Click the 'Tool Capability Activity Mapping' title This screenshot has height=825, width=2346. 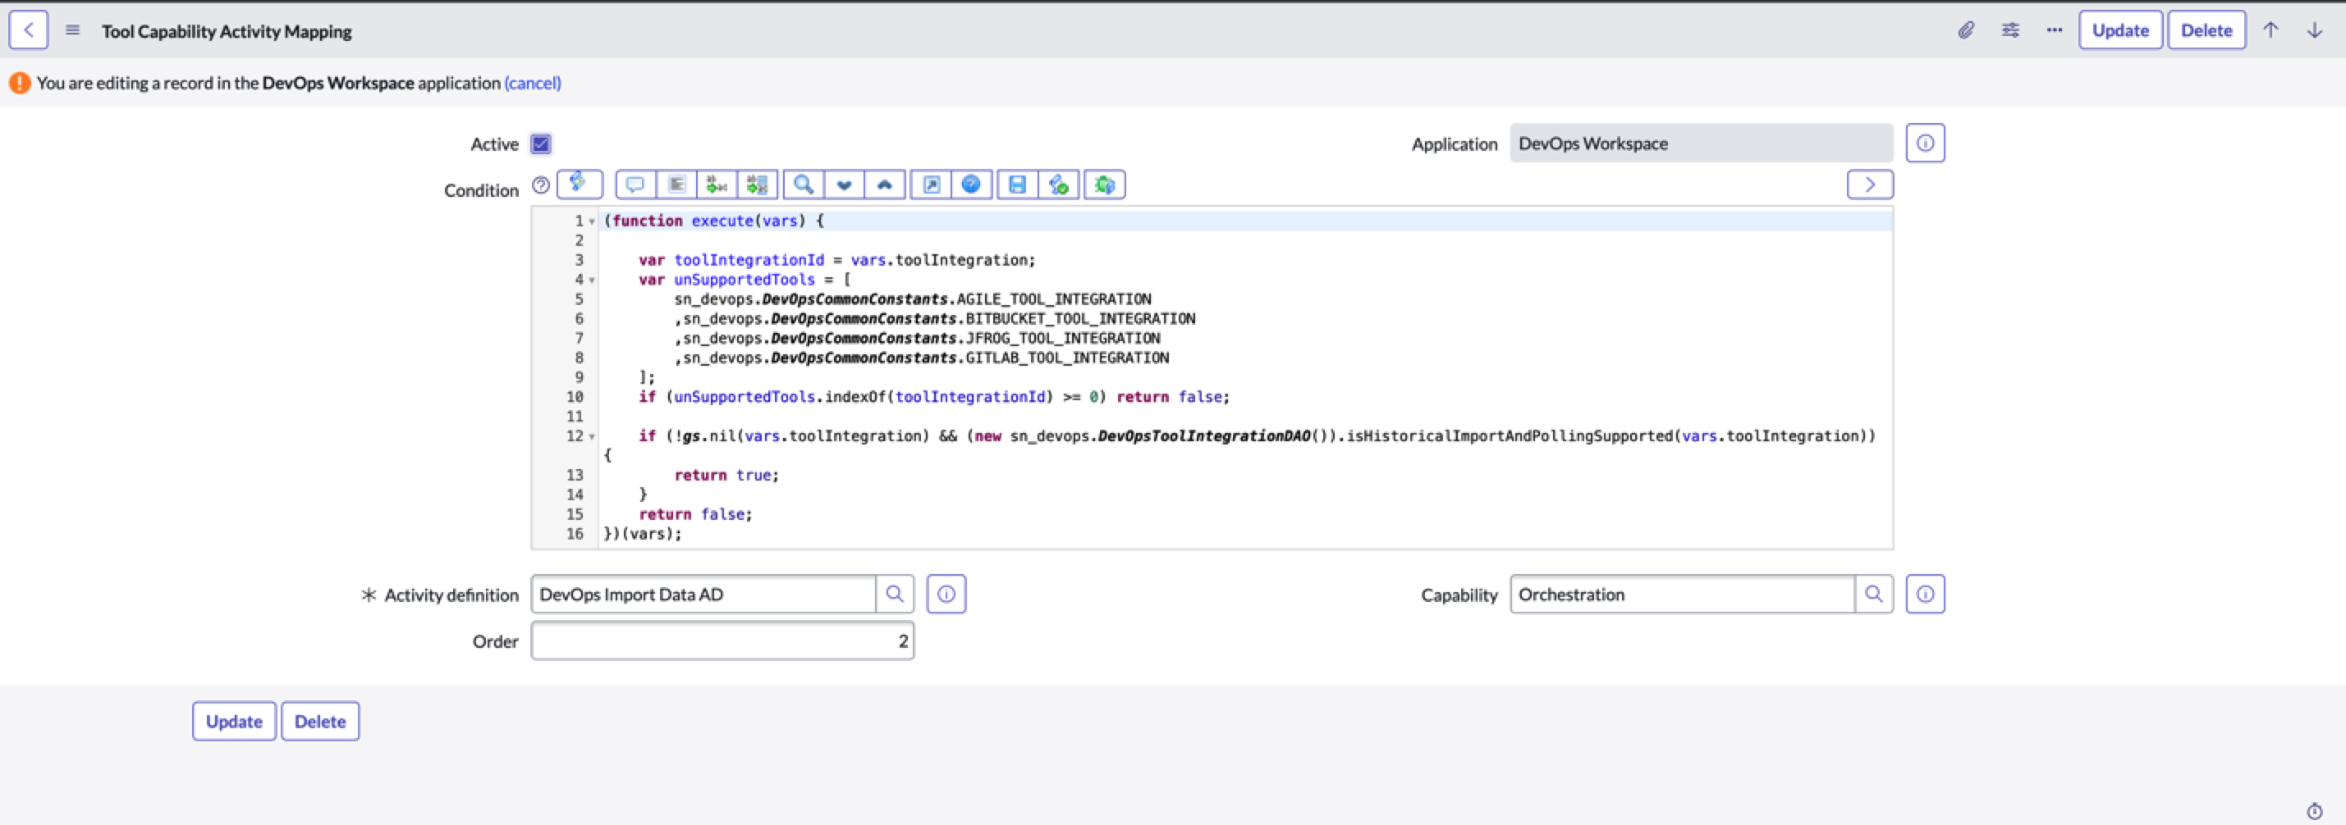point(227,31)
